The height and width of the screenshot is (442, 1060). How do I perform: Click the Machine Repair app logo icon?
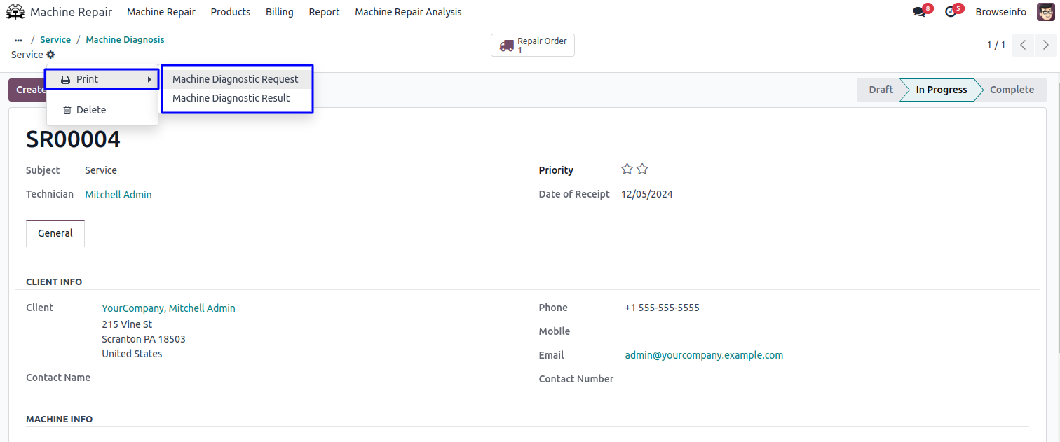tap(15, 12)
